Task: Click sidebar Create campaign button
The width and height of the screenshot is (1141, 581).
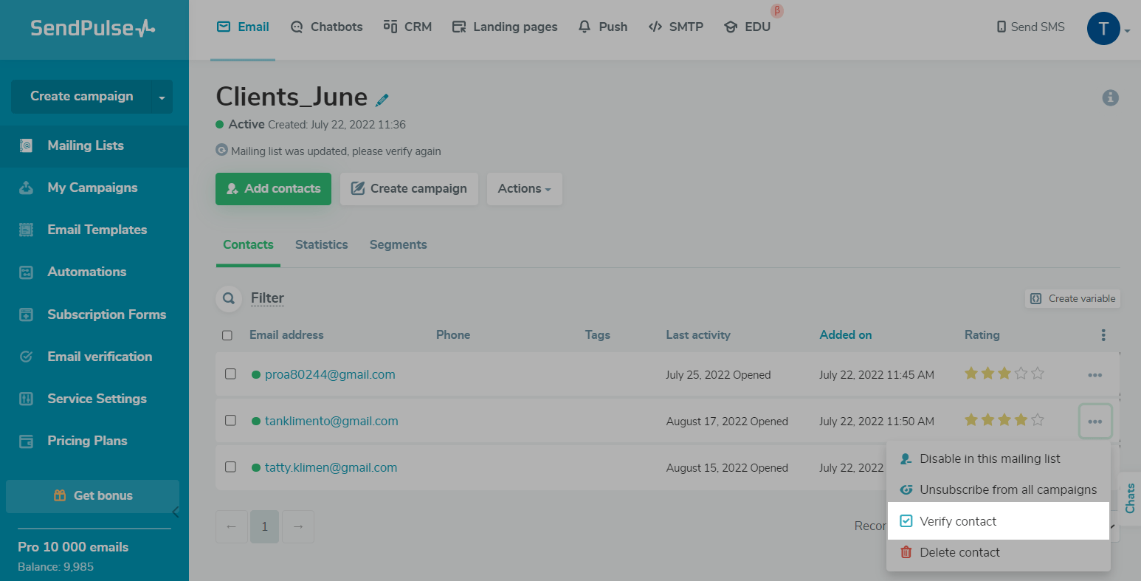Action: 82,97
